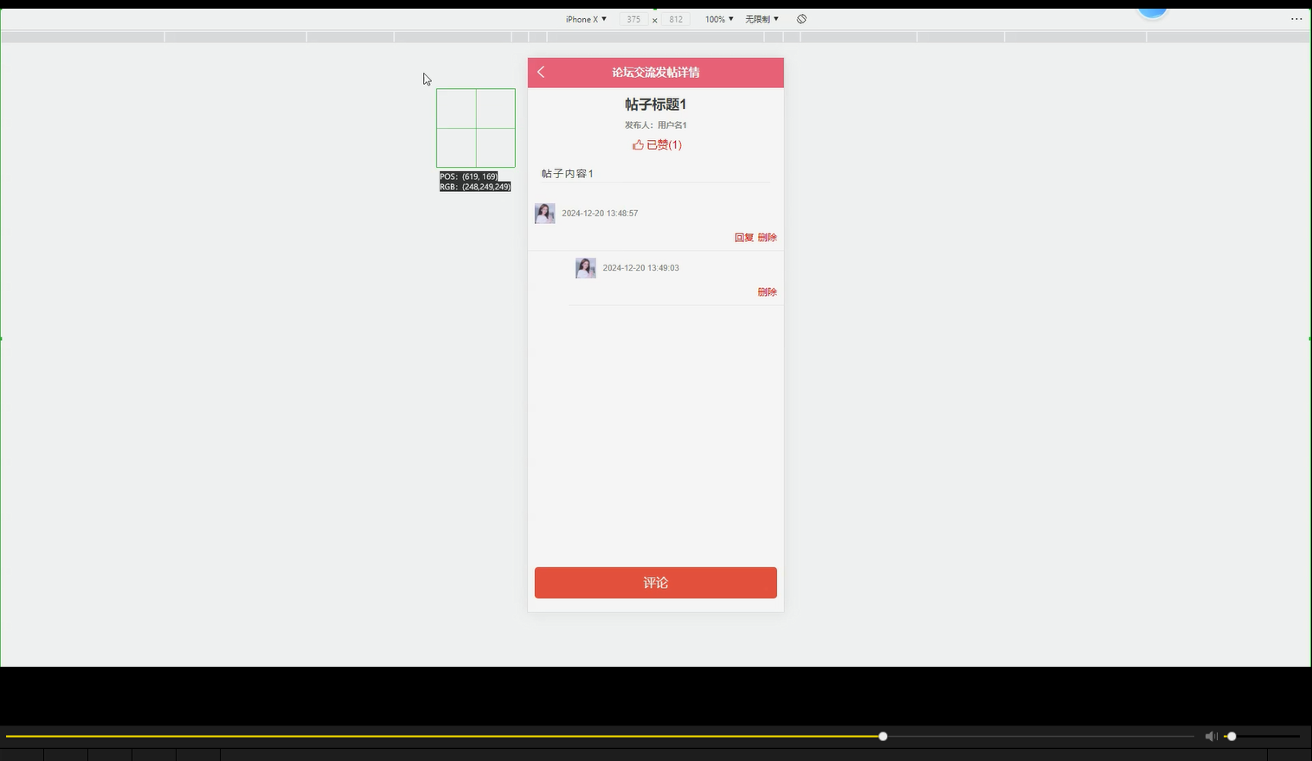1312x761 pixels.
Task: Click timestamp 2024-12-20 13:49:03
Action: coord(641,268)
